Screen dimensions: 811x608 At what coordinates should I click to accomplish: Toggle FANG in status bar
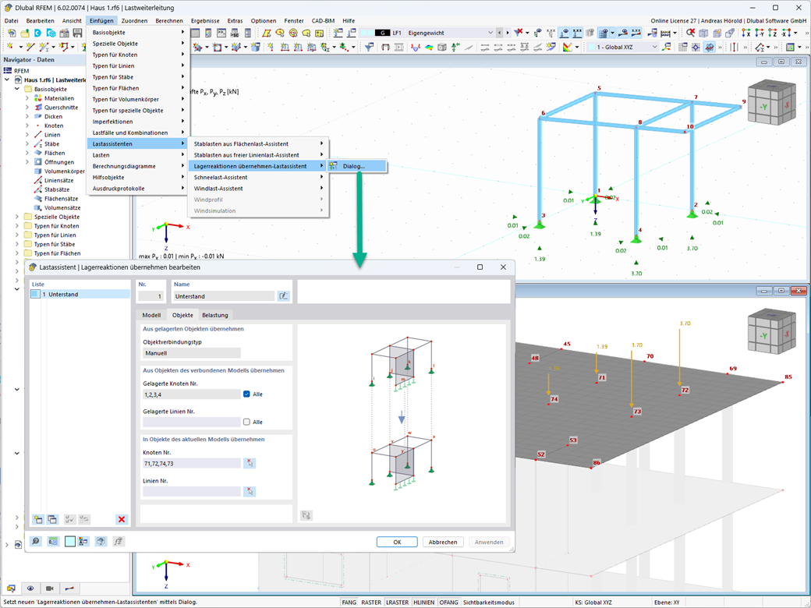(349, 603)
